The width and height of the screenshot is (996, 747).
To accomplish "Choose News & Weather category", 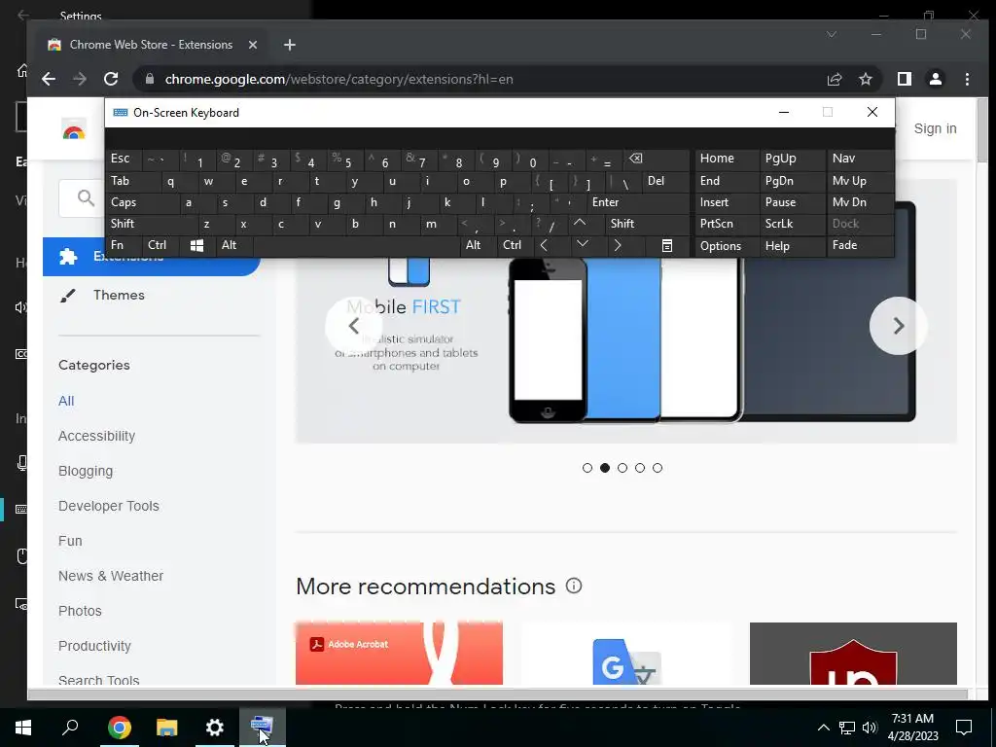I will (111, 576).
